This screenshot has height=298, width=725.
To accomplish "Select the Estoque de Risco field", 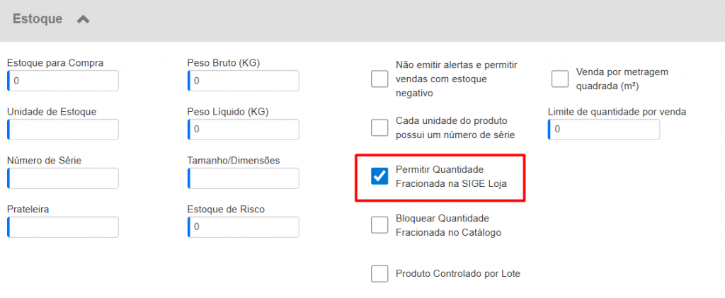I will 244,227.
